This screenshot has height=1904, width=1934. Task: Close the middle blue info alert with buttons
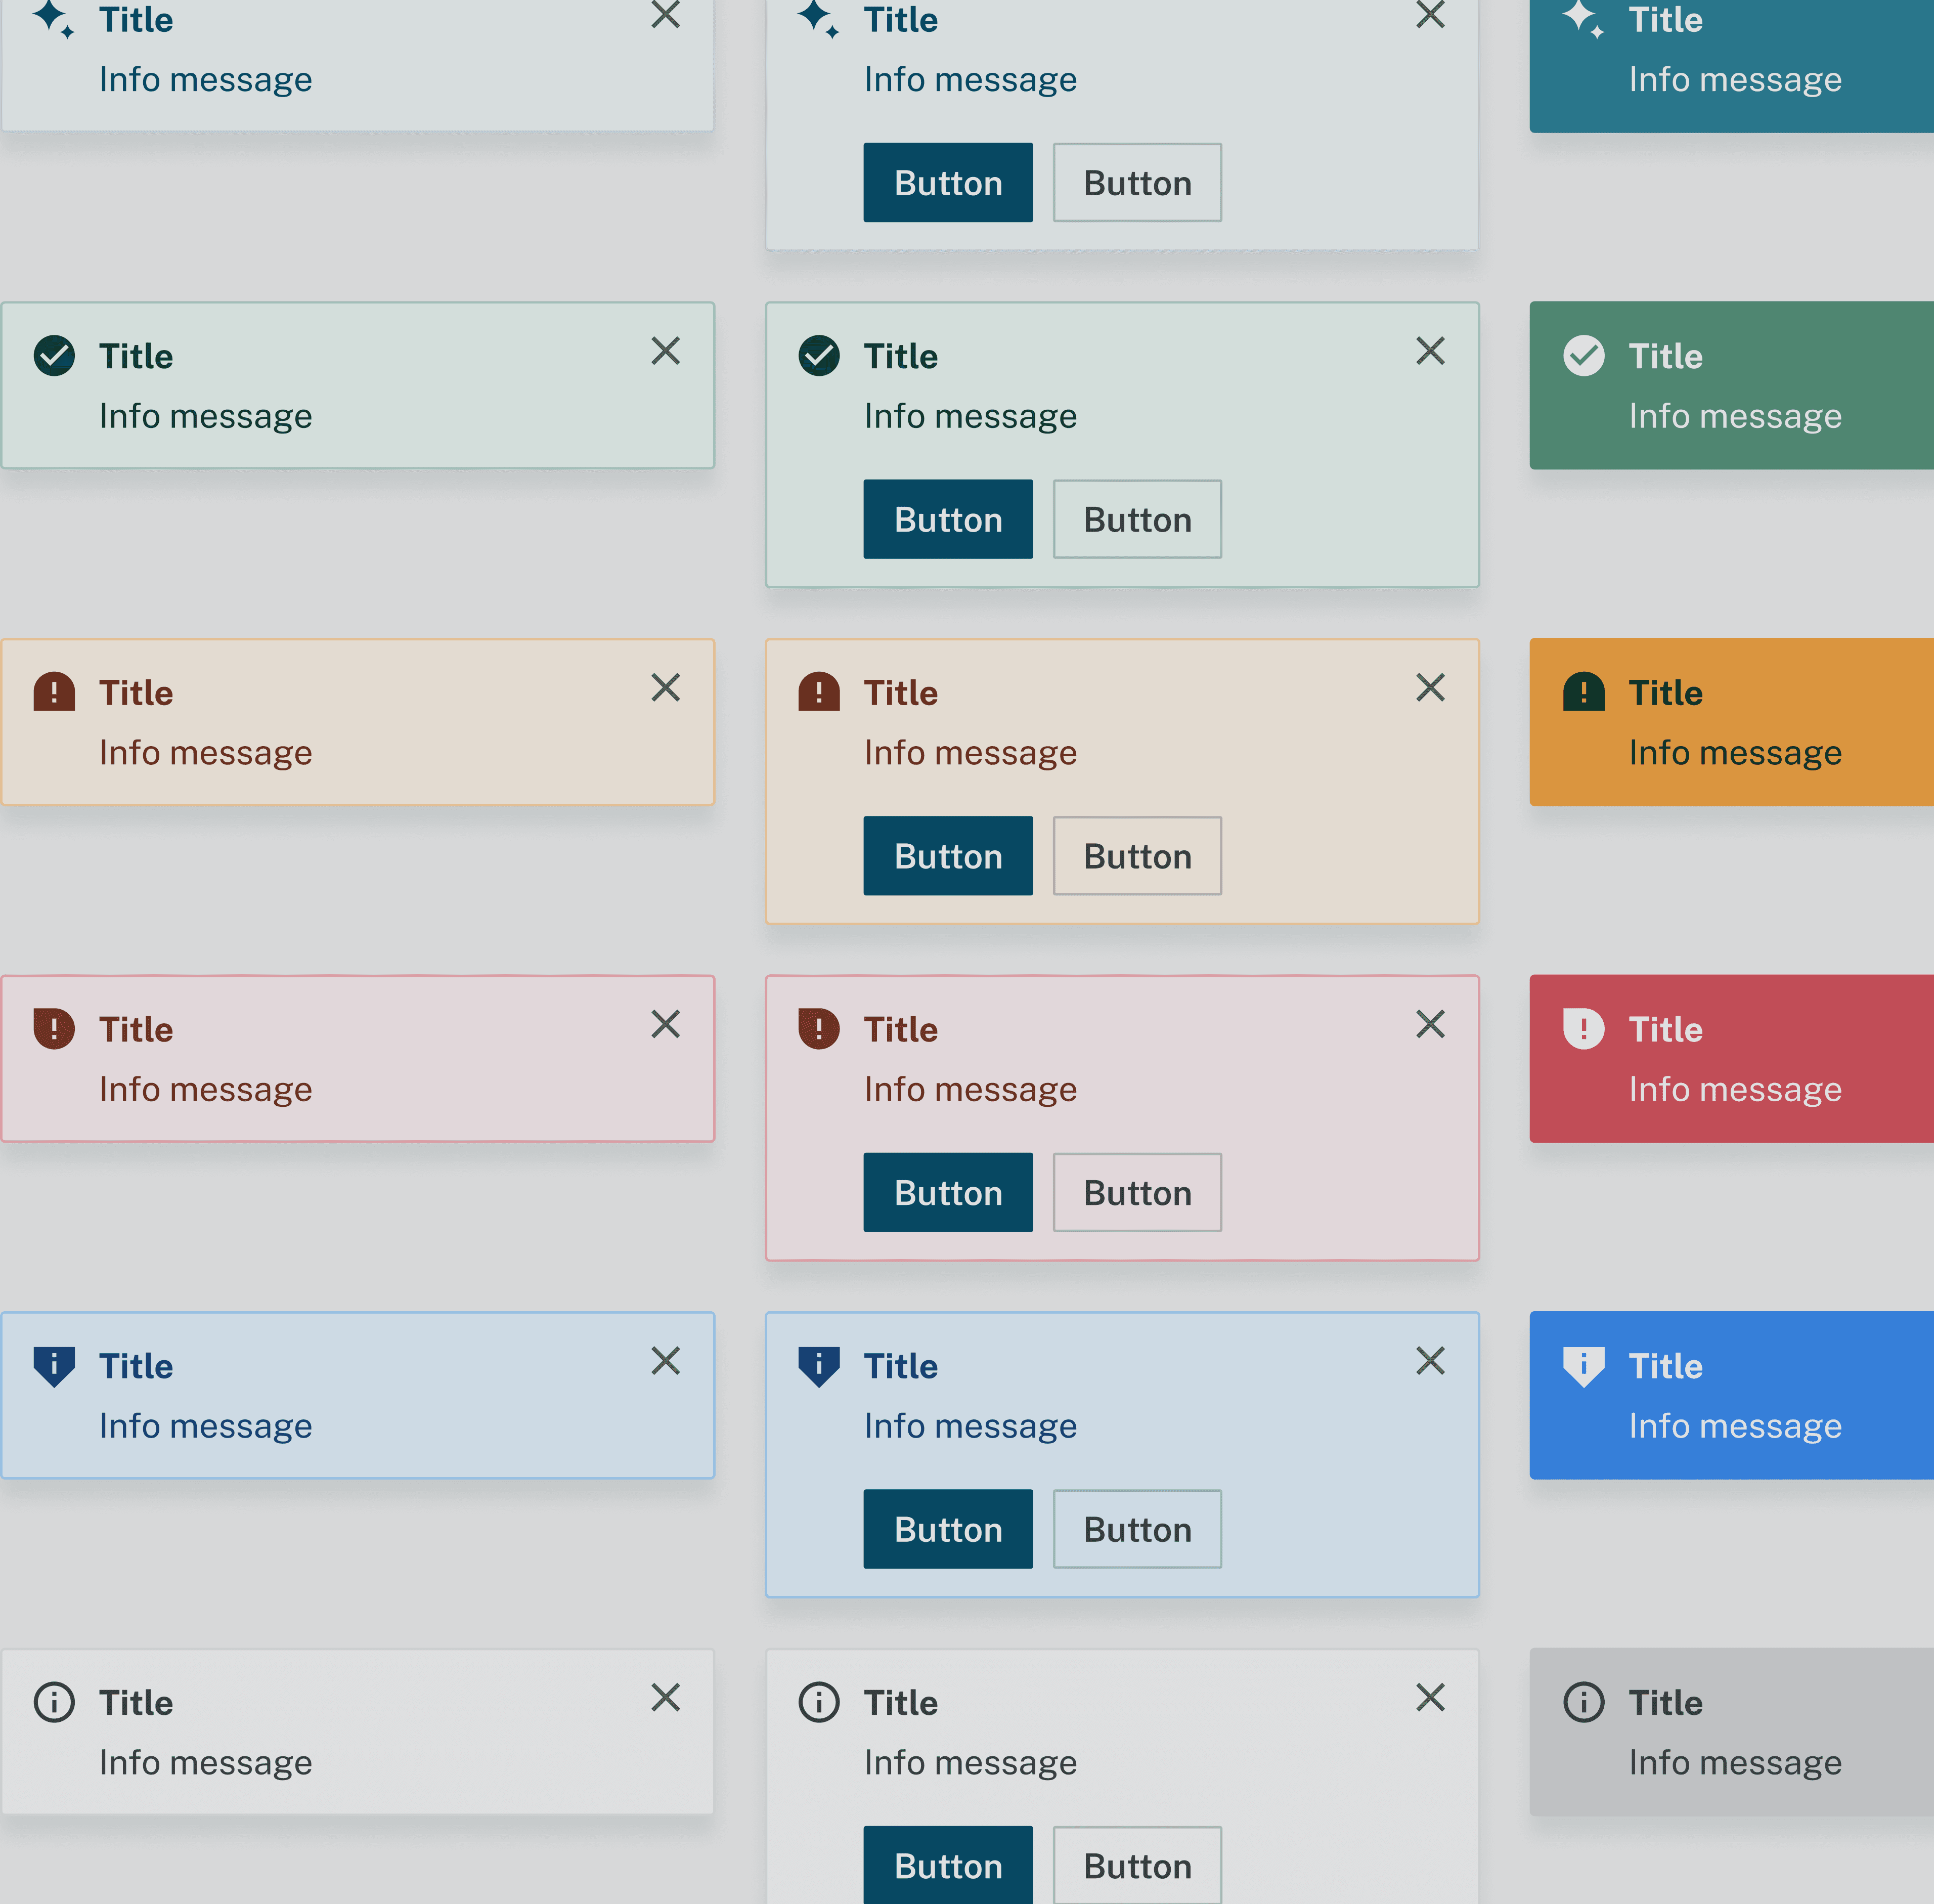pyautogui.click(x=1430, y=1361)
